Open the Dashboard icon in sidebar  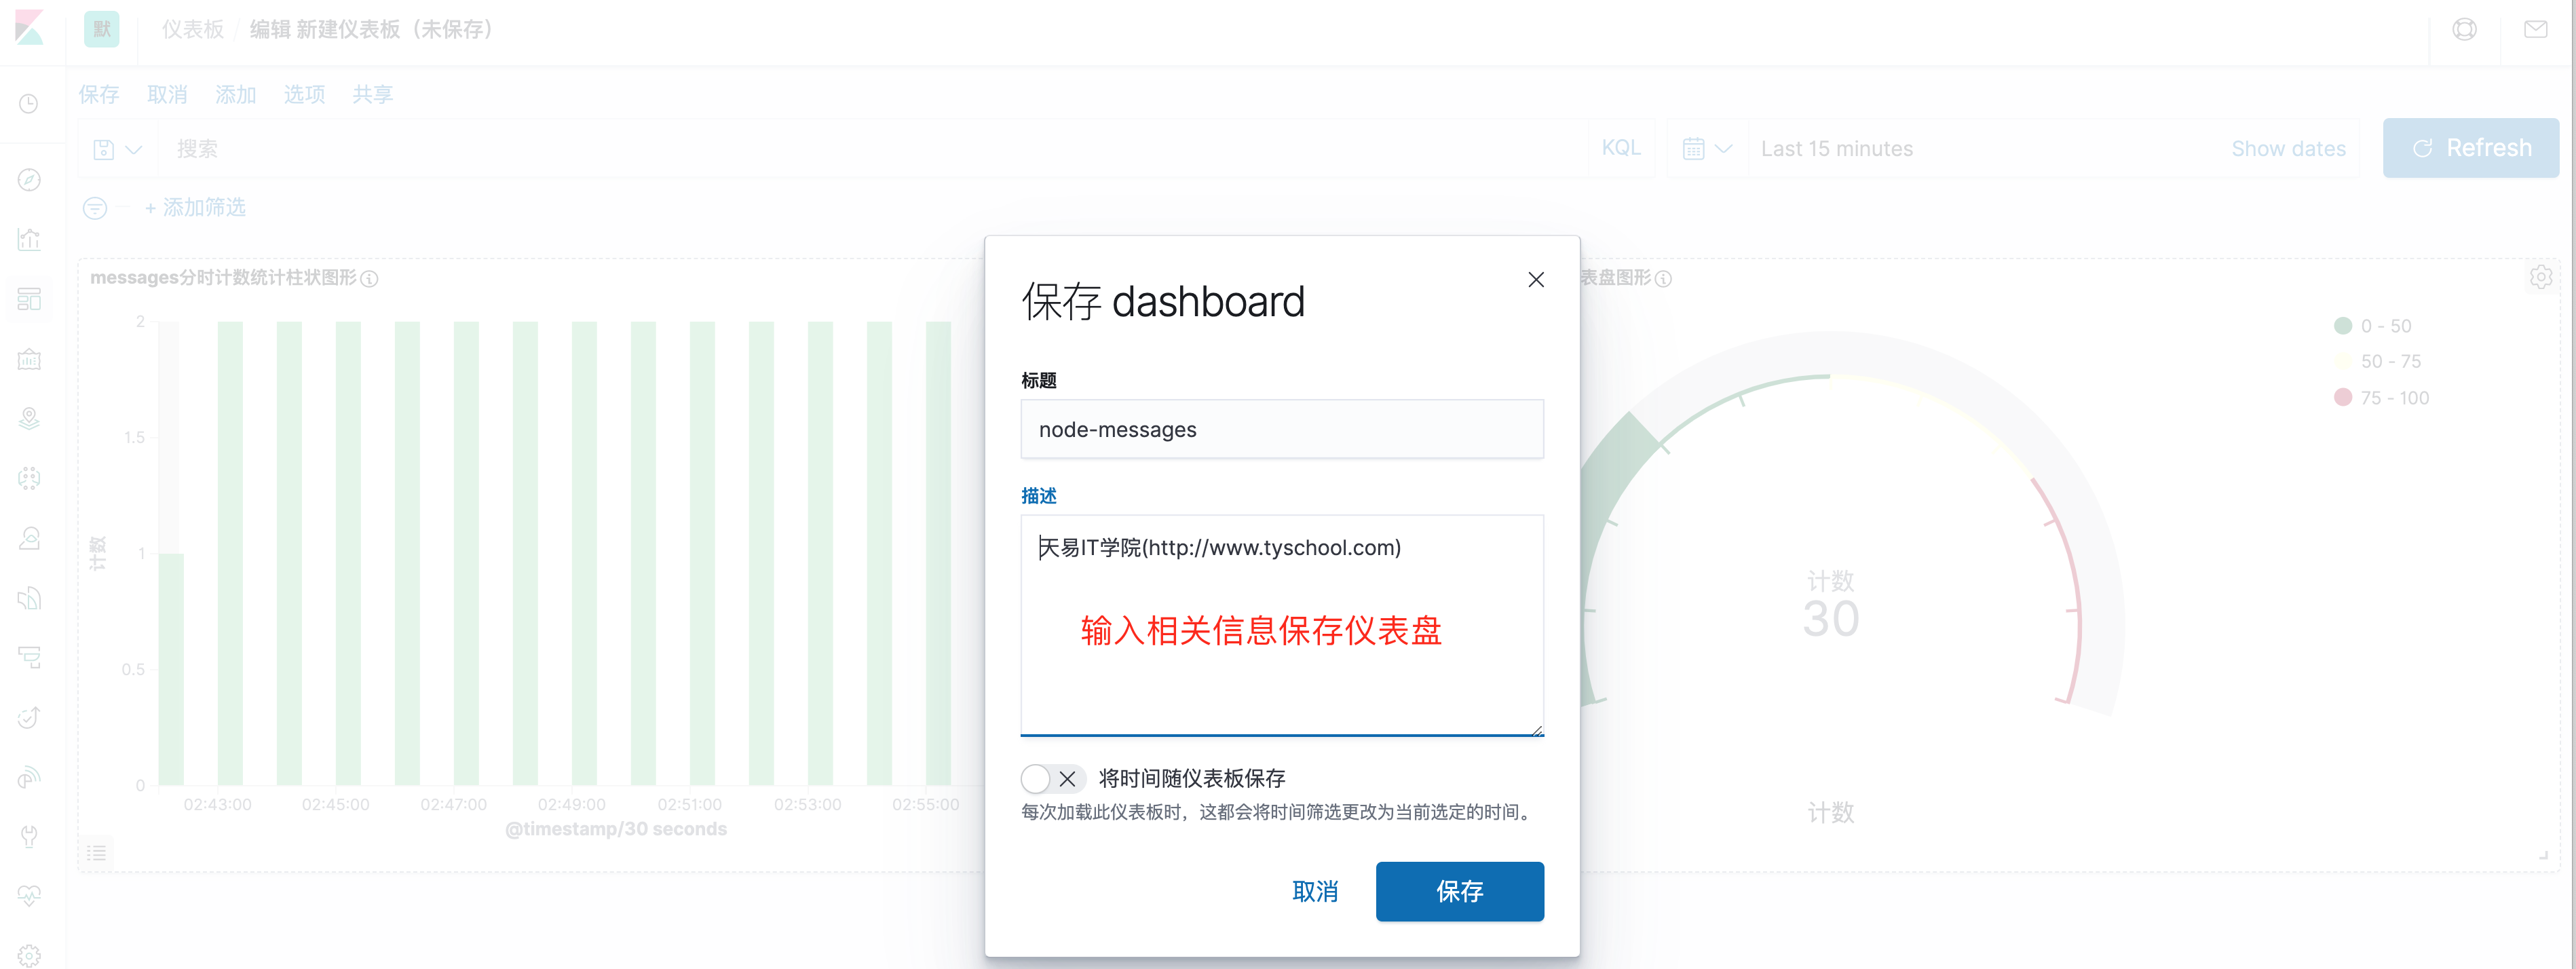pos(30,299)
